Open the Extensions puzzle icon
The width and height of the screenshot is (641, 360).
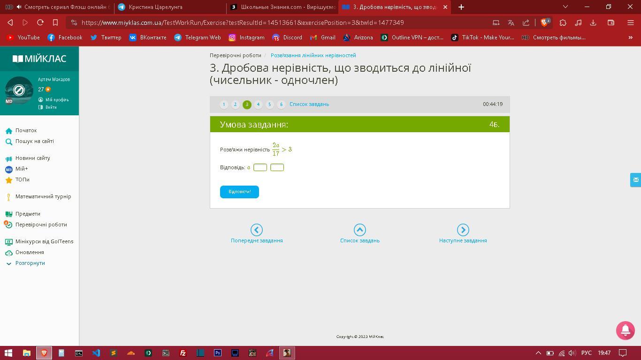[563, 22]
